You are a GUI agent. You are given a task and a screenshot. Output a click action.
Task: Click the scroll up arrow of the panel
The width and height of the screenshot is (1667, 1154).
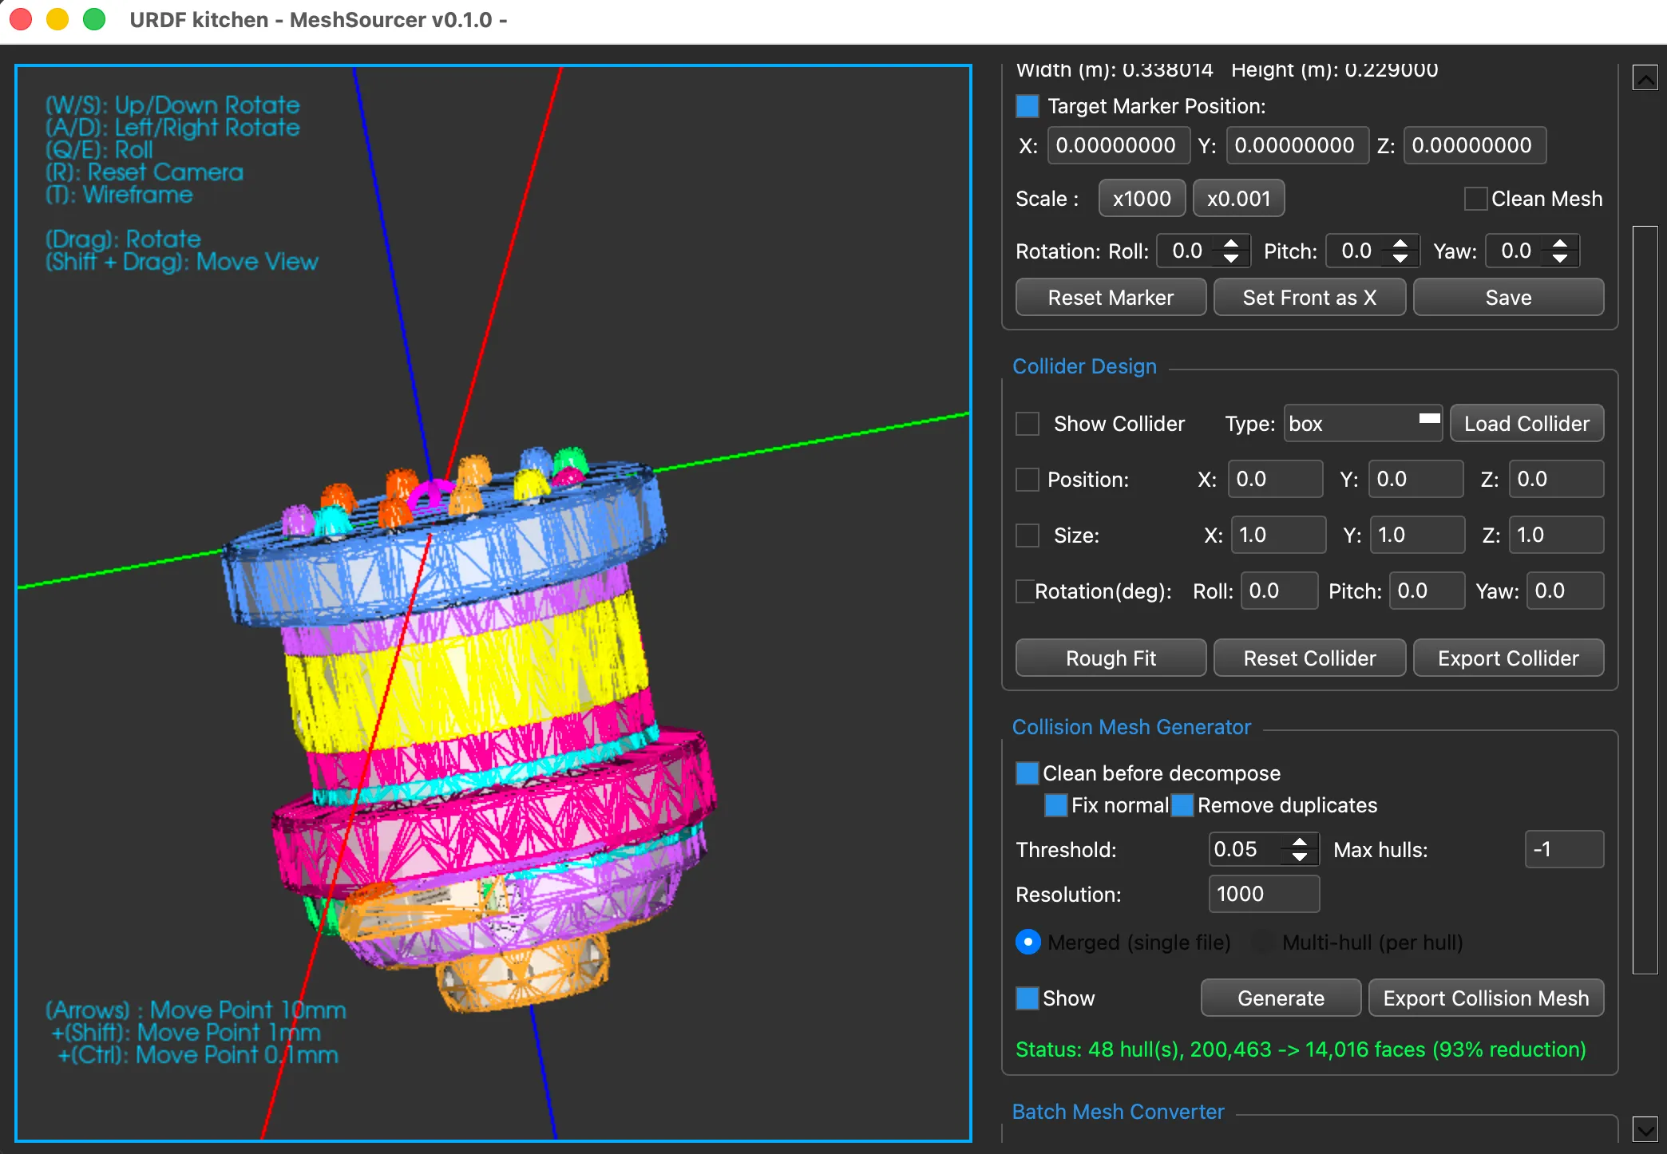tap(1645, 78)
